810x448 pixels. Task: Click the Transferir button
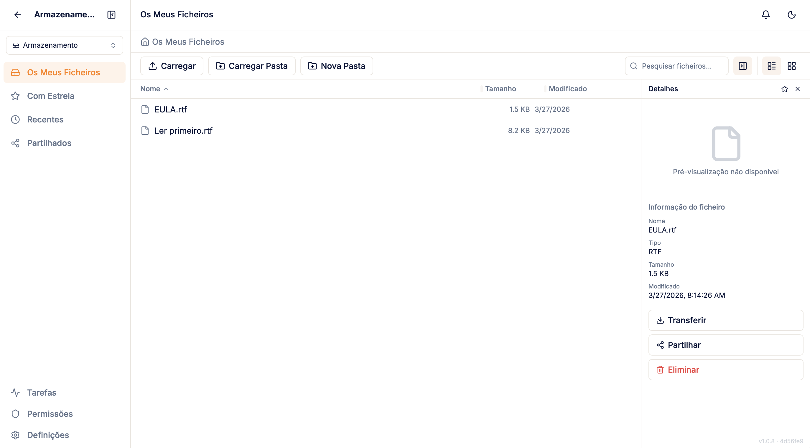725,320
